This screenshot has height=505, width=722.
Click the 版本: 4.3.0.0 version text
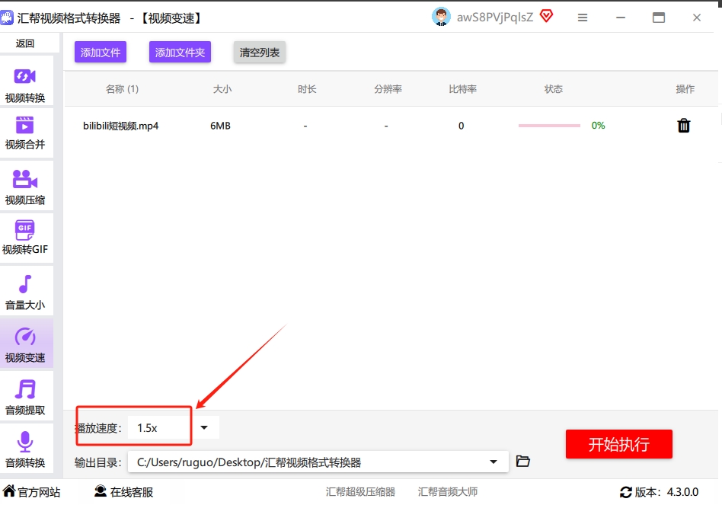(666, 492)
